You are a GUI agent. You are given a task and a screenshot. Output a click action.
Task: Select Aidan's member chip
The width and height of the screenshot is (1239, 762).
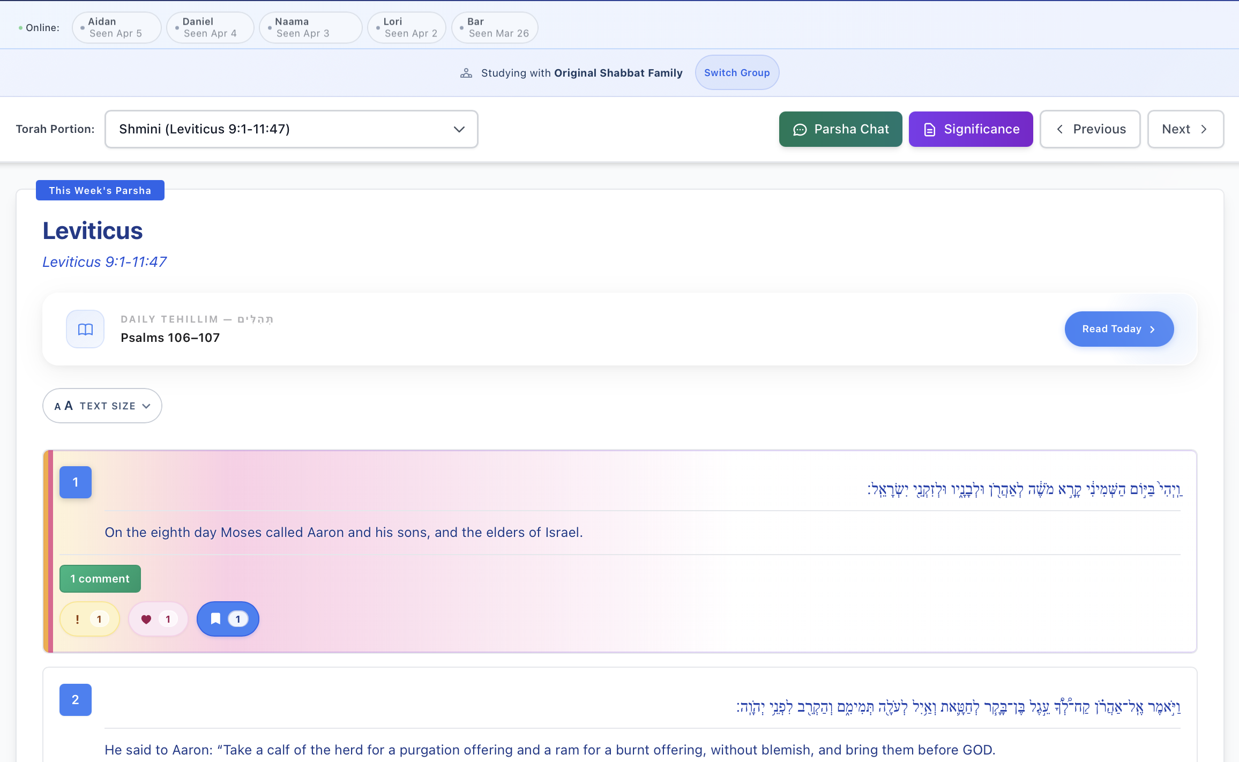(116, 27)
